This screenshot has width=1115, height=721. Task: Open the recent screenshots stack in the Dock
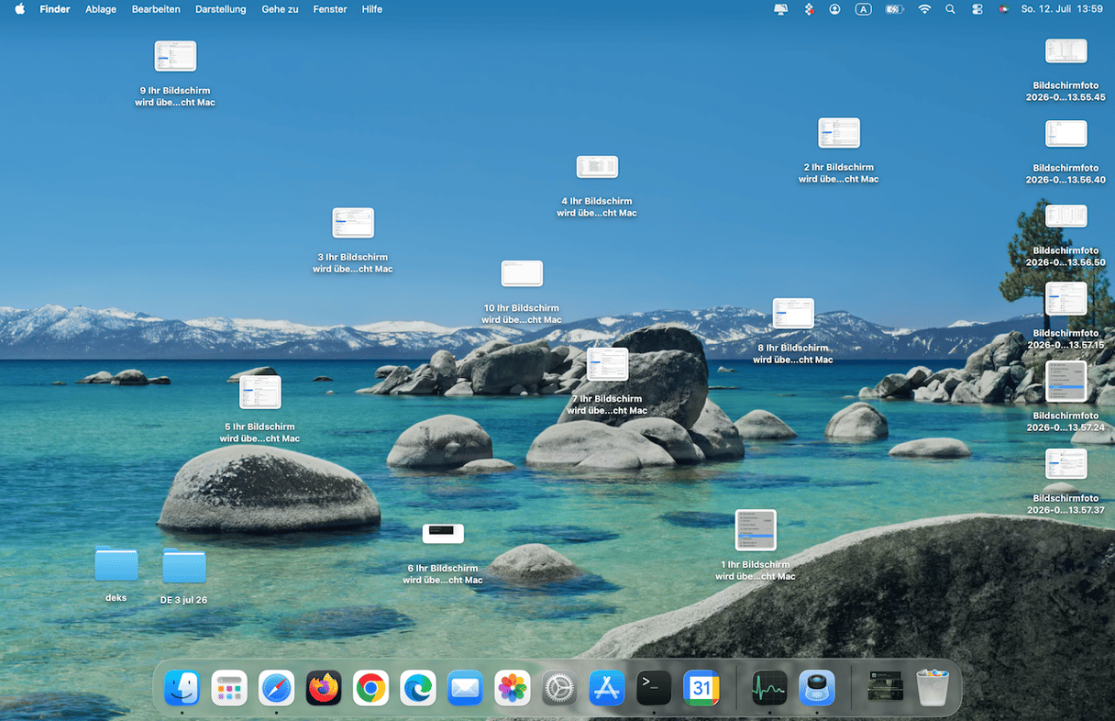(x=886, y=688)
